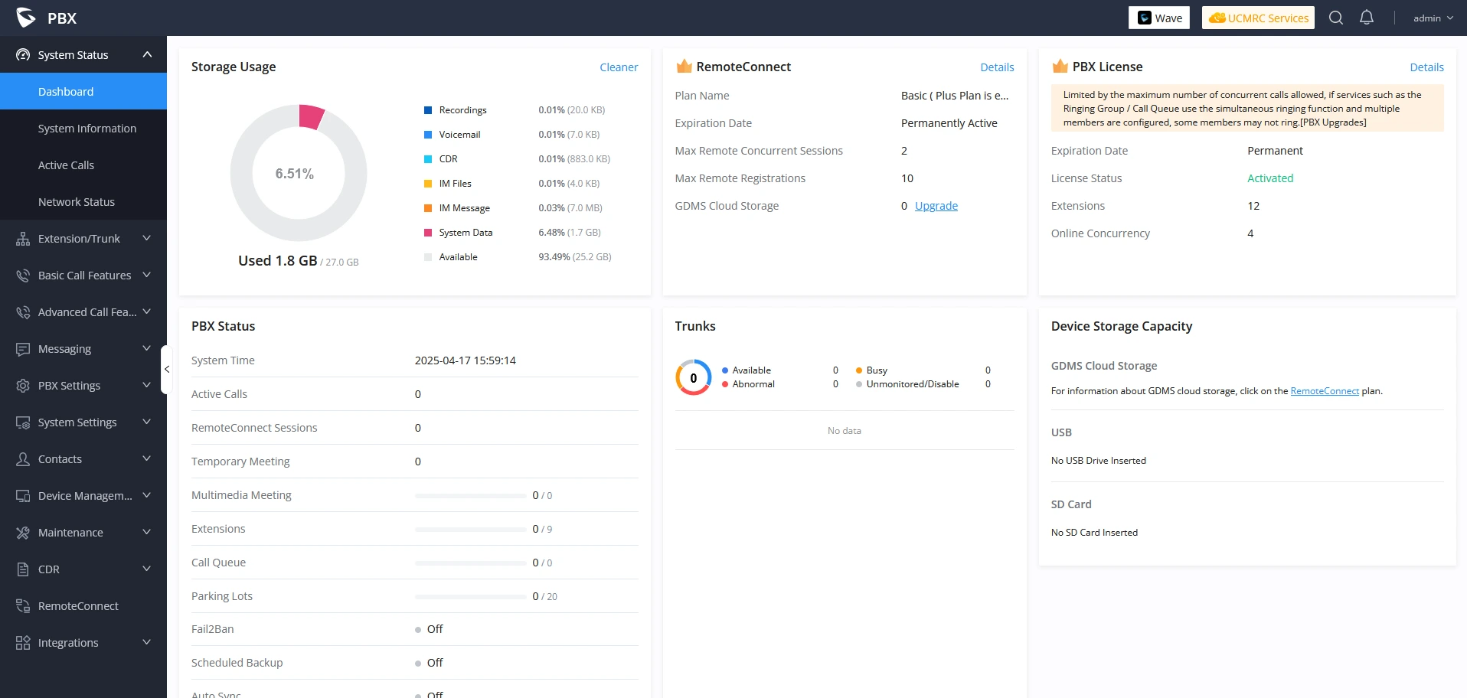The height and width of the screenshot is (698, 1467).
Task: Click RemoteConnect link in storage capacity
Action: tap(1325, 391)
